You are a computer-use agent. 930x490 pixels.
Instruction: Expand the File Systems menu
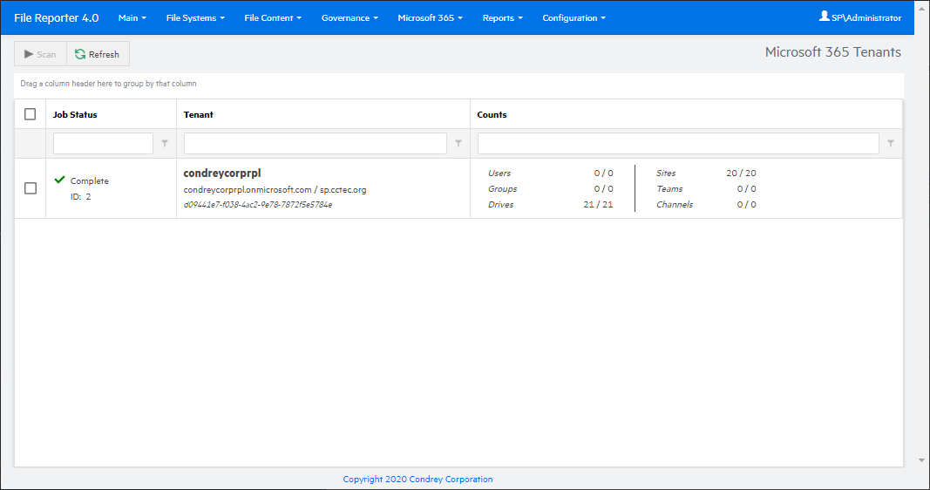pyautogui.click(x=195, y=17)
